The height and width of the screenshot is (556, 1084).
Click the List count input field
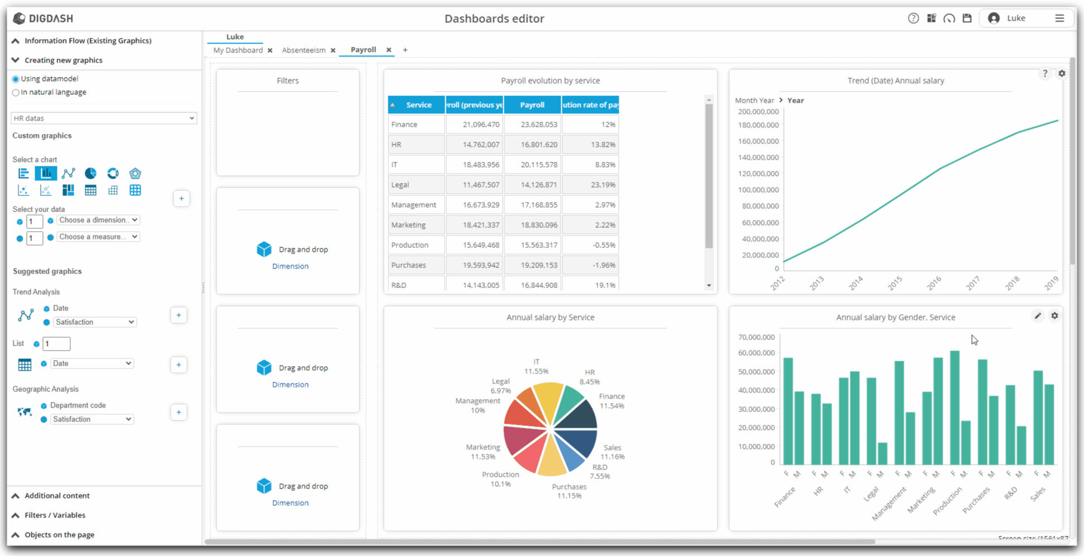pyautogui.click(x=56, y=344)
